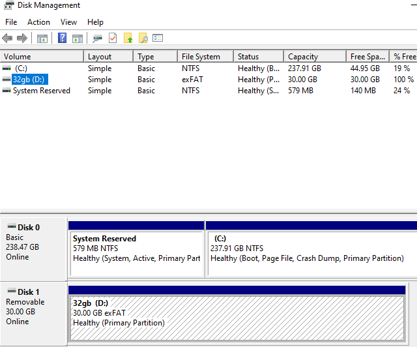Show/Hide Action Pane toolbar icon

[x=78, y=38]
